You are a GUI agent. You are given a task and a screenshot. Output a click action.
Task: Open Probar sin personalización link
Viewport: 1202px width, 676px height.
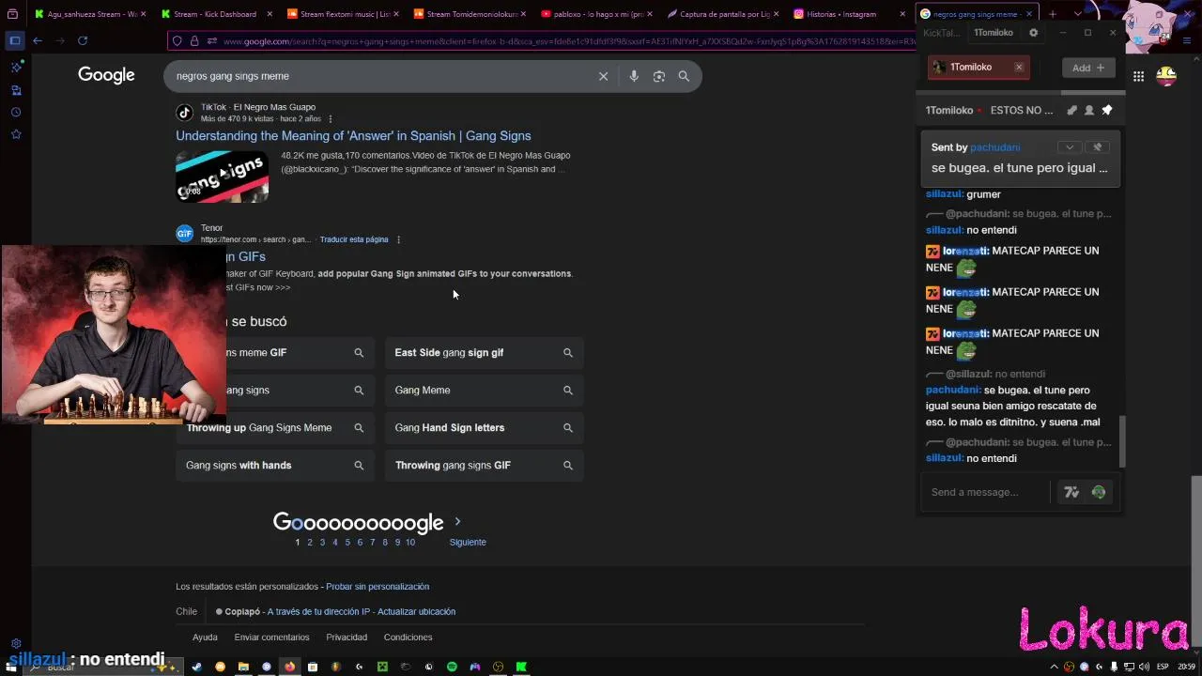tap(378, 587)
